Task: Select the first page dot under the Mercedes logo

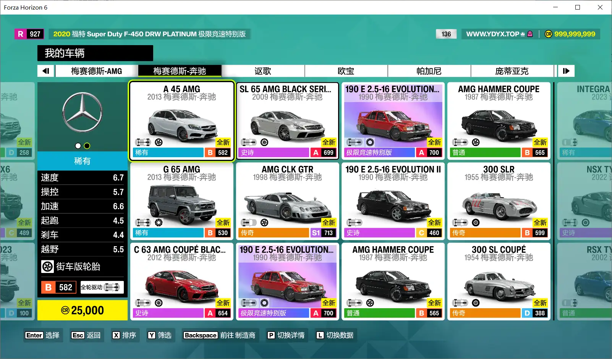Action: coord(78,146)
